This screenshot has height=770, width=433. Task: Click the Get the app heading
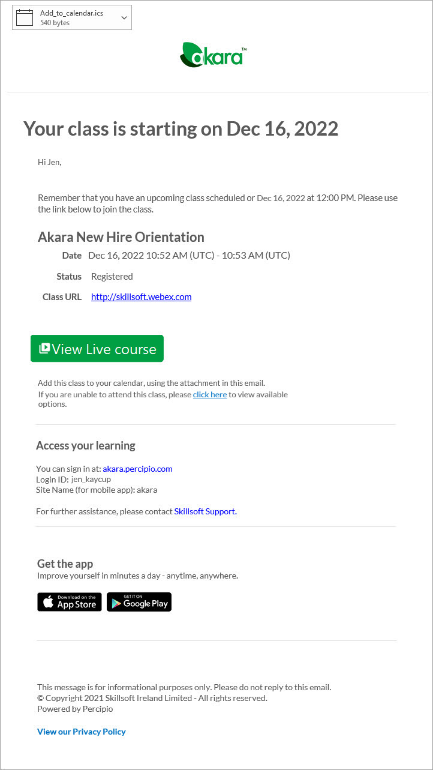65,564
